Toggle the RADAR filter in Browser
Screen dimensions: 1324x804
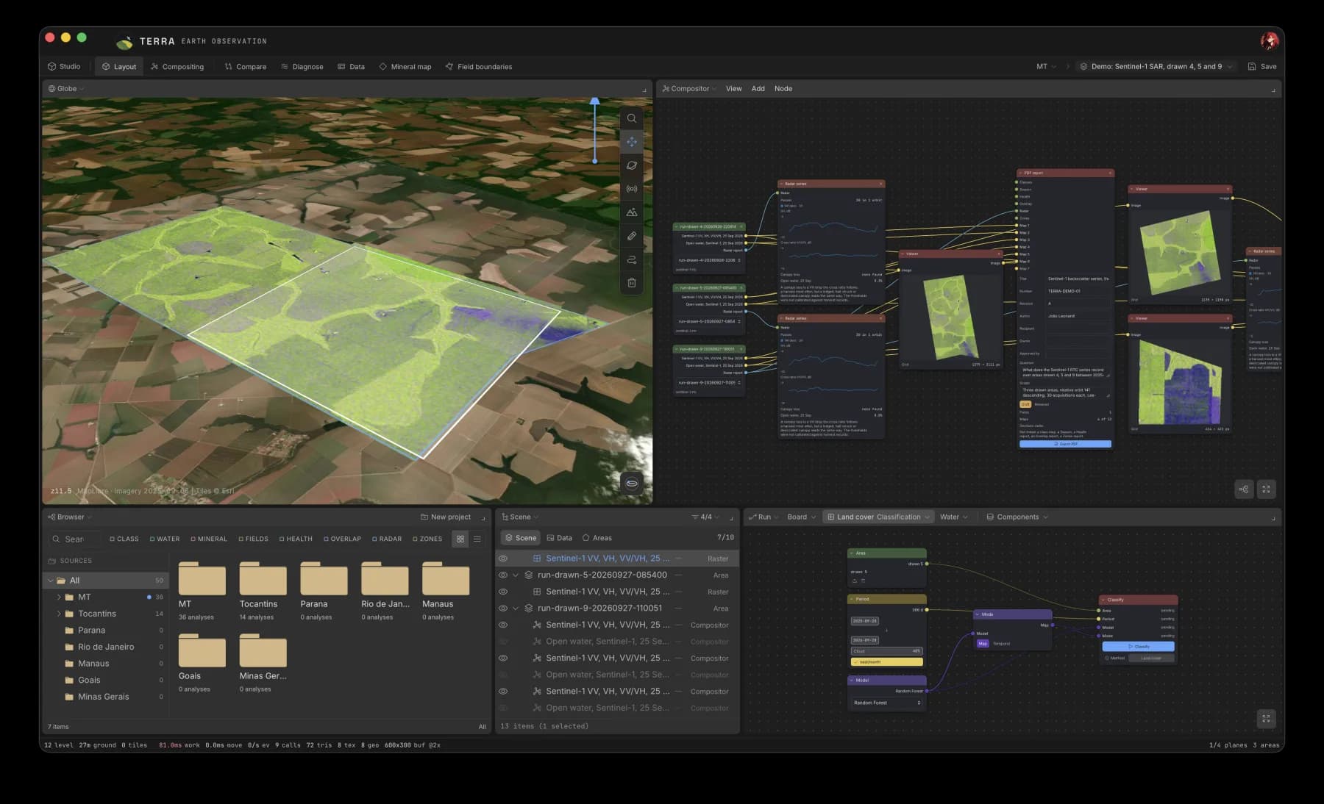point(387,539)
